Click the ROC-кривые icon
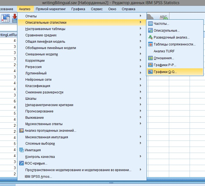Image resolution: width=205 pixels, height=186 pixels. click(x=21, y=163)
